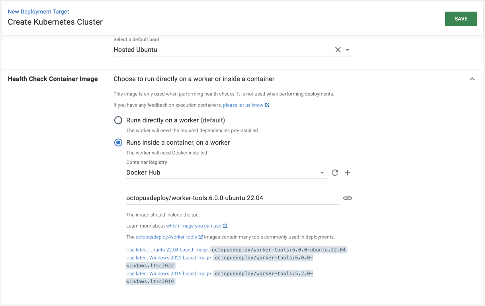Open the 'New Deployment Target' breadcrumb link
This screenshot has height=306, width=485.
(38, 12)
